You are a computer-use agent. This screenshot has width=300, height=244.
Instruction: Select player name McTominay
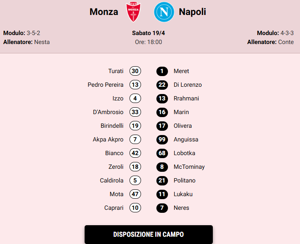(189, 167)
